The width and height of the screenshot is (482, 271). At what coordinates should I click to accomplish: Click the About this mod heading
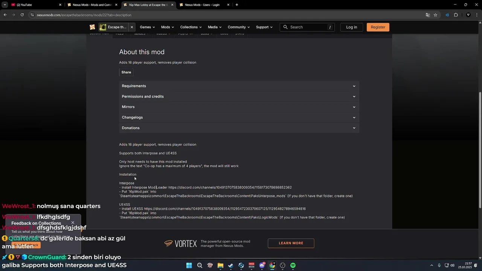tap(142, 52)
